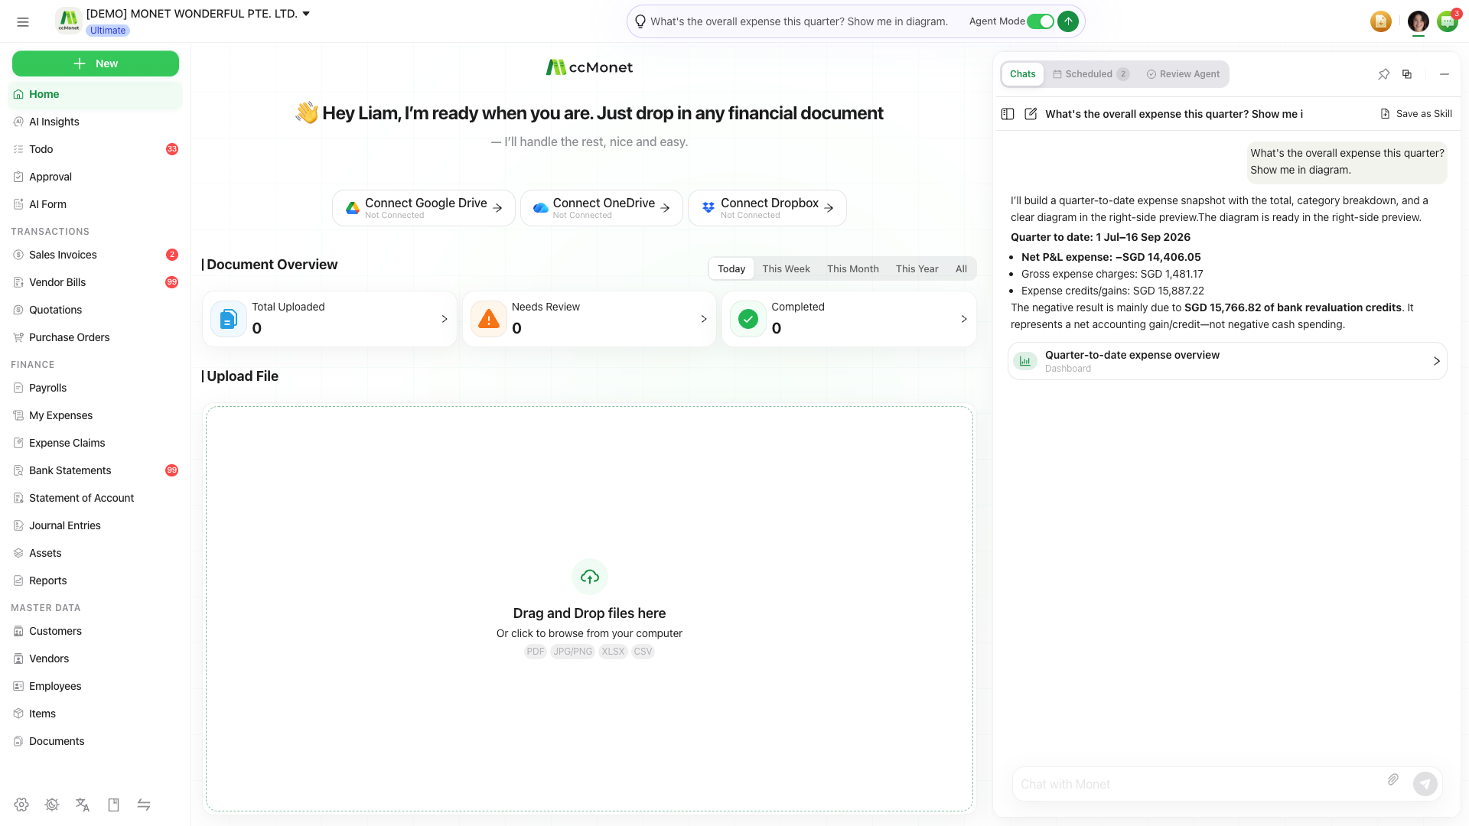Open AI Insights in sidebar
The image size is (1469, 826).
pyautogui.click(x=96, y=122)
